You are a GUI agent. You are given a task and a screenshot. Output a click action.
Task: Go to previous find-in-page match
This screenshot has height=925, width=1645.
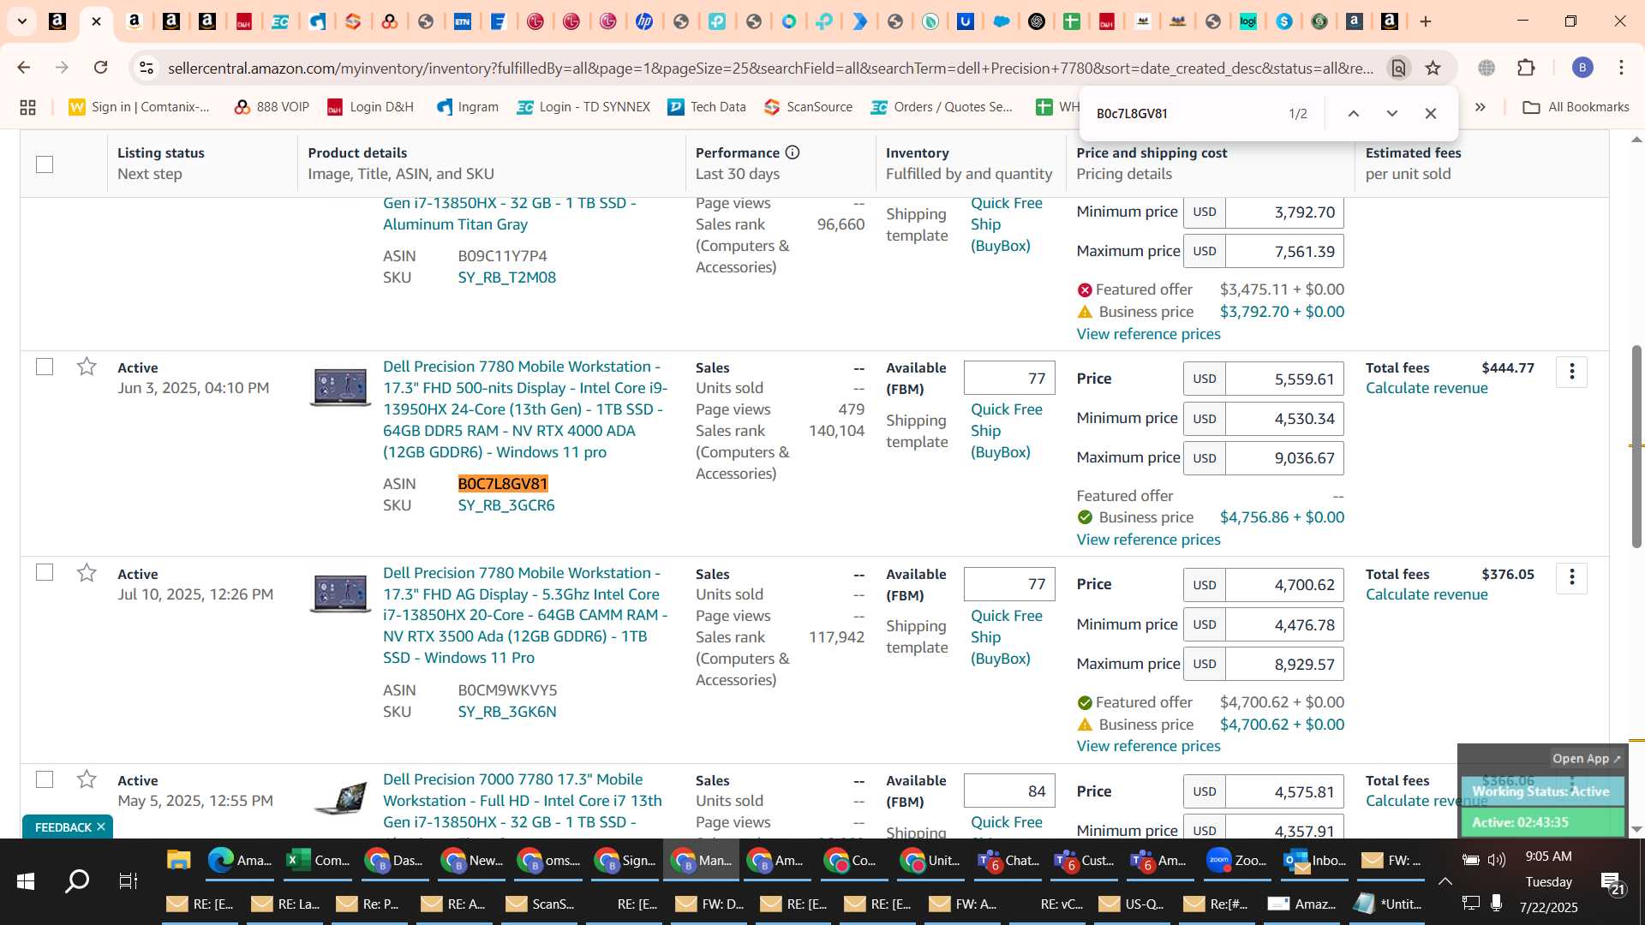pos(1354,113)
